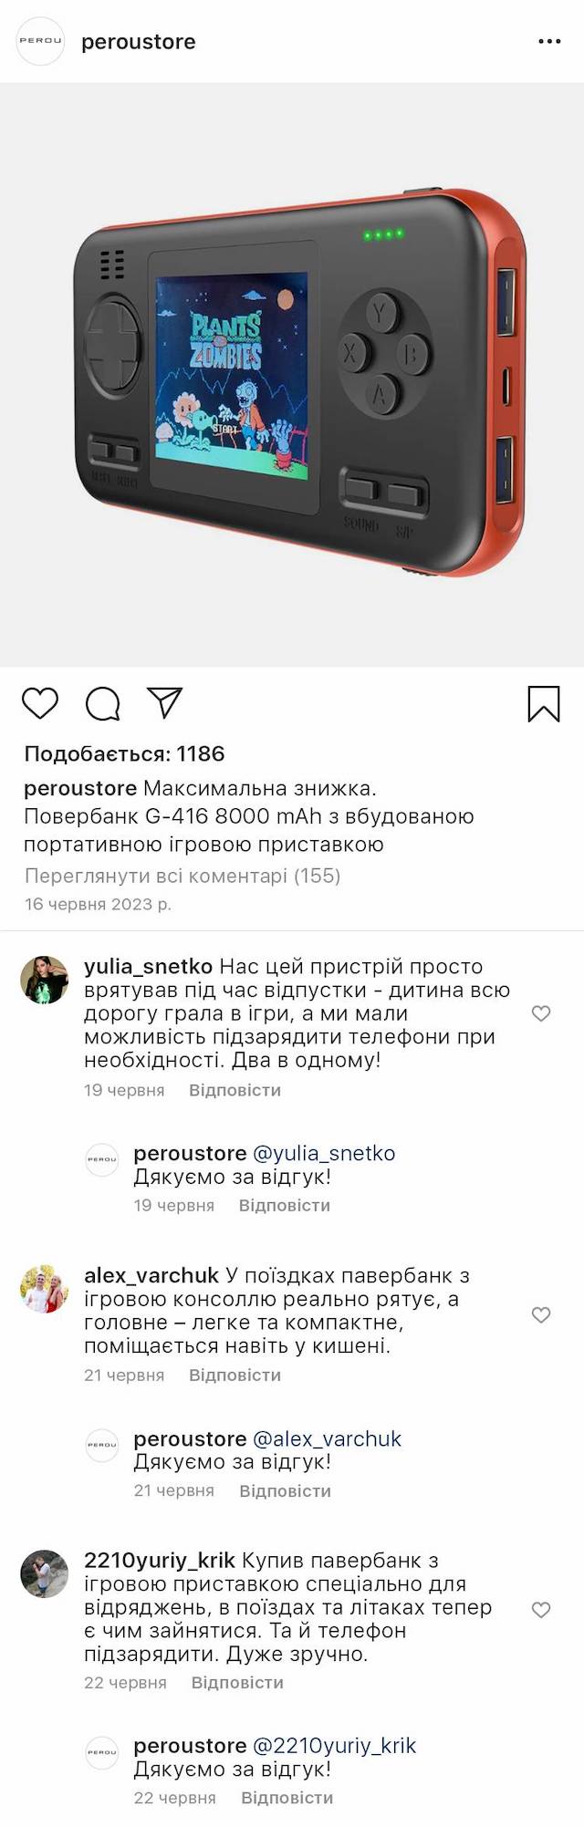Reply to alex_varchuk's comment

click(x=235, y=1375)
